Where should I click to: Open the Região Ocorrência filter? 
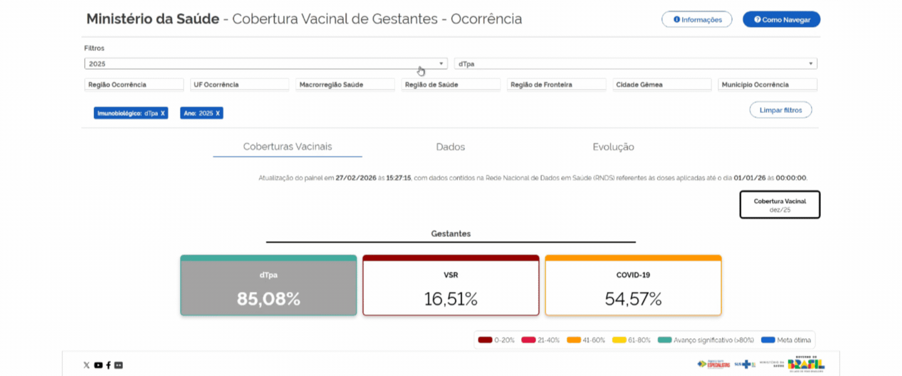pyautogui.click(x=133, y=85)
